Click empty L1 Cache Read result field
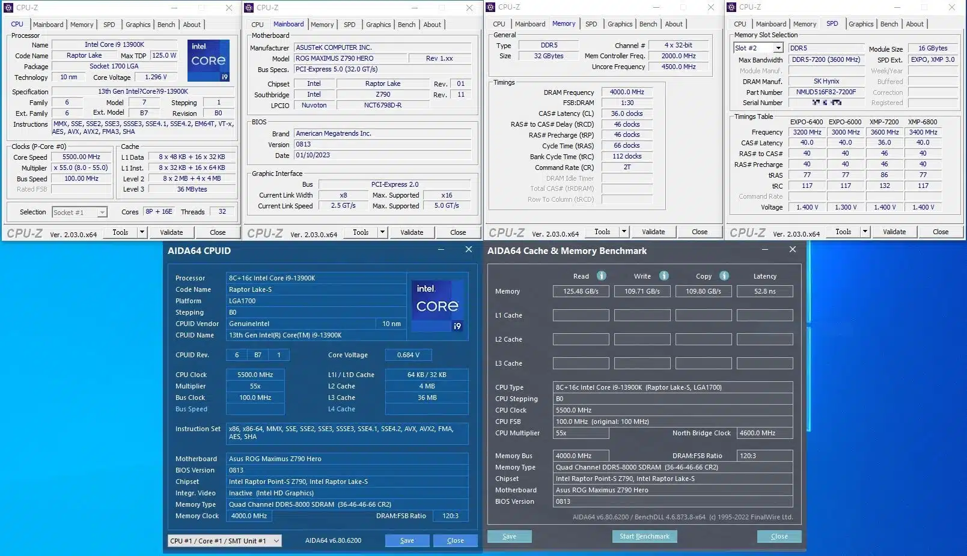The width and height of the screenshot is (967, 556). coord(581,315)
